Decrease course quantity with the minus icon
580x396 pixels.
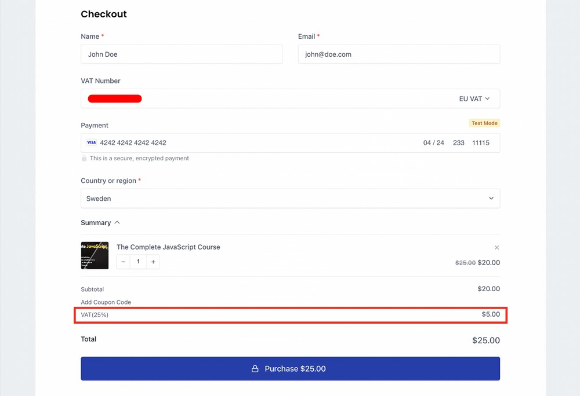123,261
